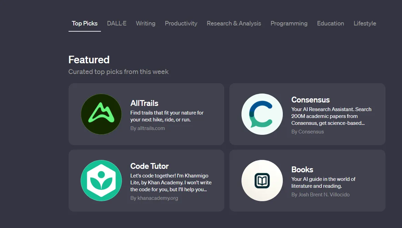Image resolution: width=402 pixels, height=228 pixels.
Task: Open the Consensus title link
Action: (310, 99)
